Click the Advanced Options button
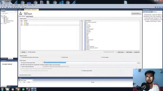 [x=136, y=13]
